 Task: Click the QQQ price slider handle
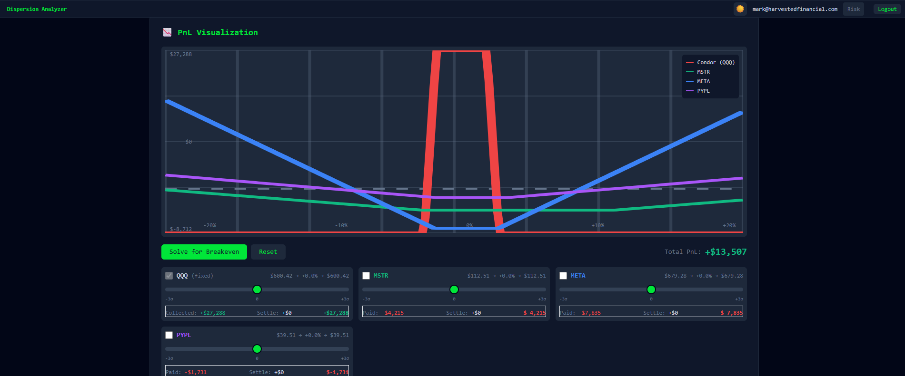257,289
